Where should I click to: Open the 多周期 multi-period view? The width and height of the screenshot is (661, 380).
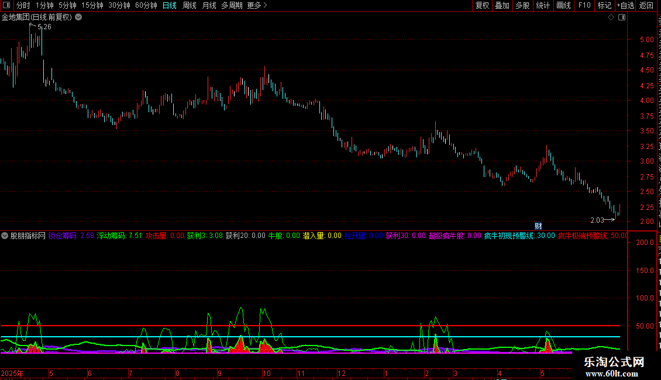232,5
